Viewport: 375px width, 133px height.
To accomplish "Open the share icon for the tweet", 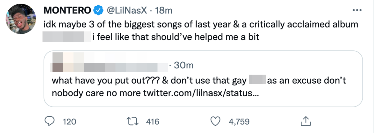I will point(305,121).
